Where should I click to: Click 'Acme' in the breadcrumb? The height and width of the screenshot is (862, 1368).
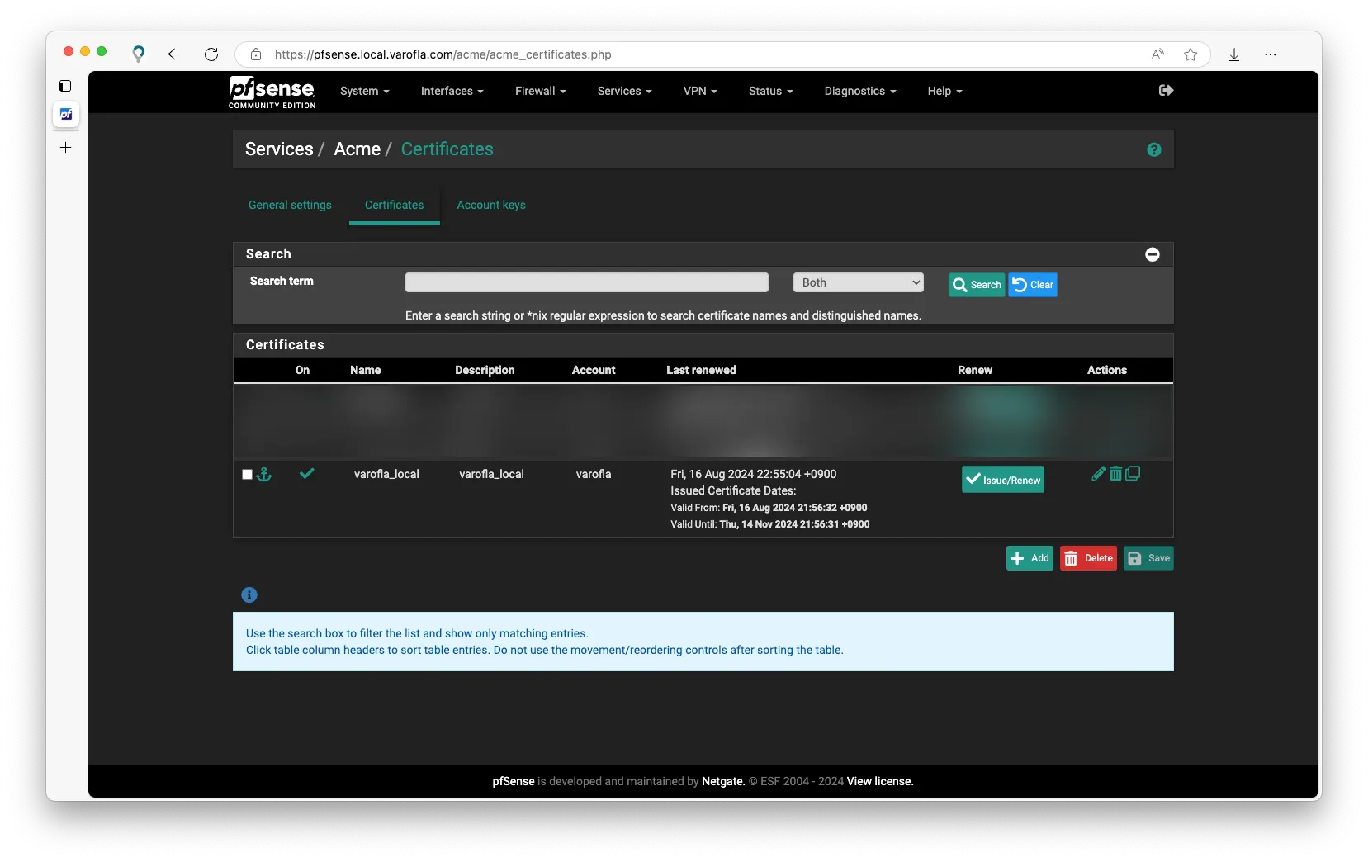pyautogui.click(x=357, y=149)
